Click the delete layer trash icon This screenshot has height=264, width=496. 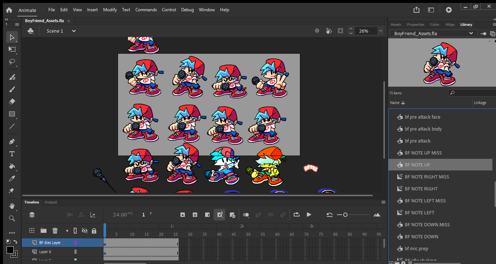tap(55, 231)
